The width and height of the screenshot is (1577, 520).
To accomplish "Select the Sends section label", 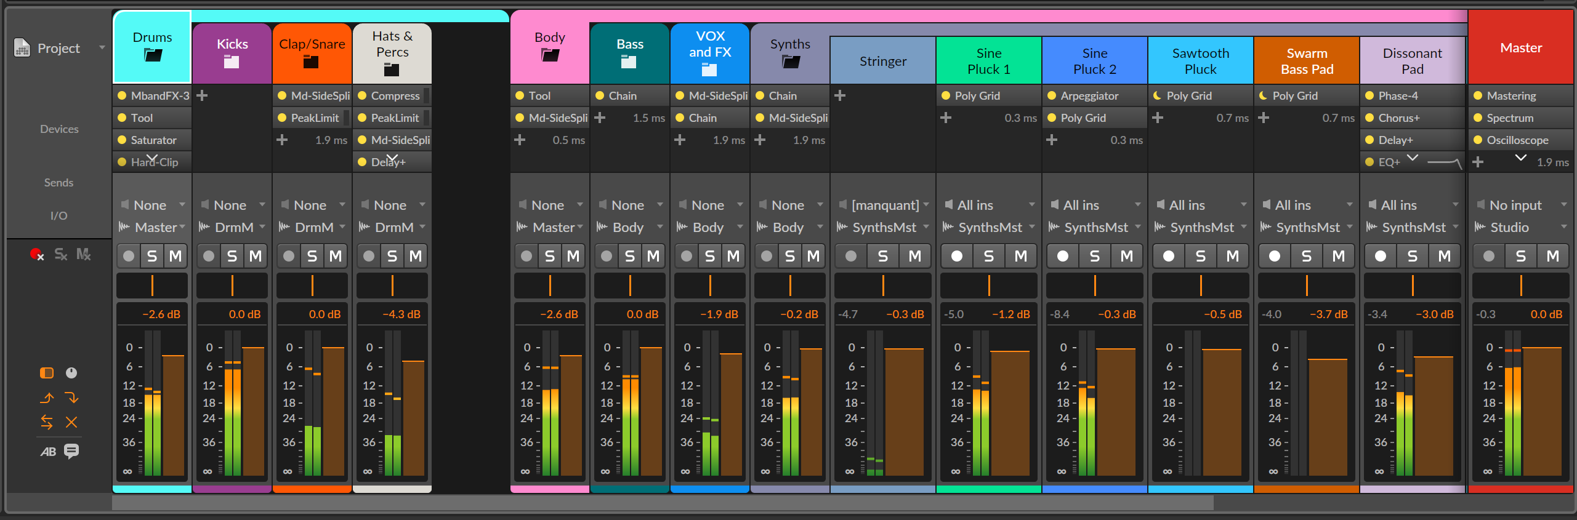I will [58, 182].
